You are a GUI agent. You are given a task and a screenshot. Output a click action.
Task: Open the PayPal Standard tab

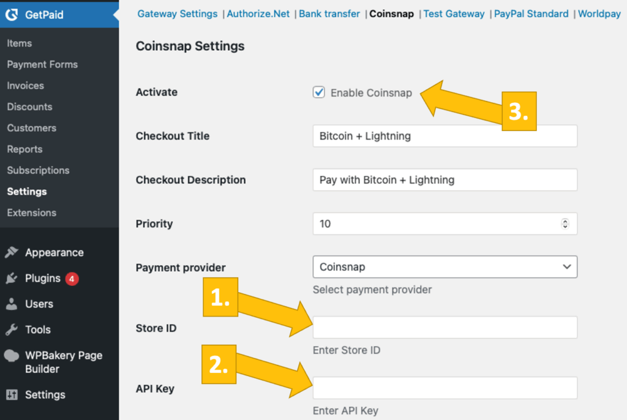(531, 13)
